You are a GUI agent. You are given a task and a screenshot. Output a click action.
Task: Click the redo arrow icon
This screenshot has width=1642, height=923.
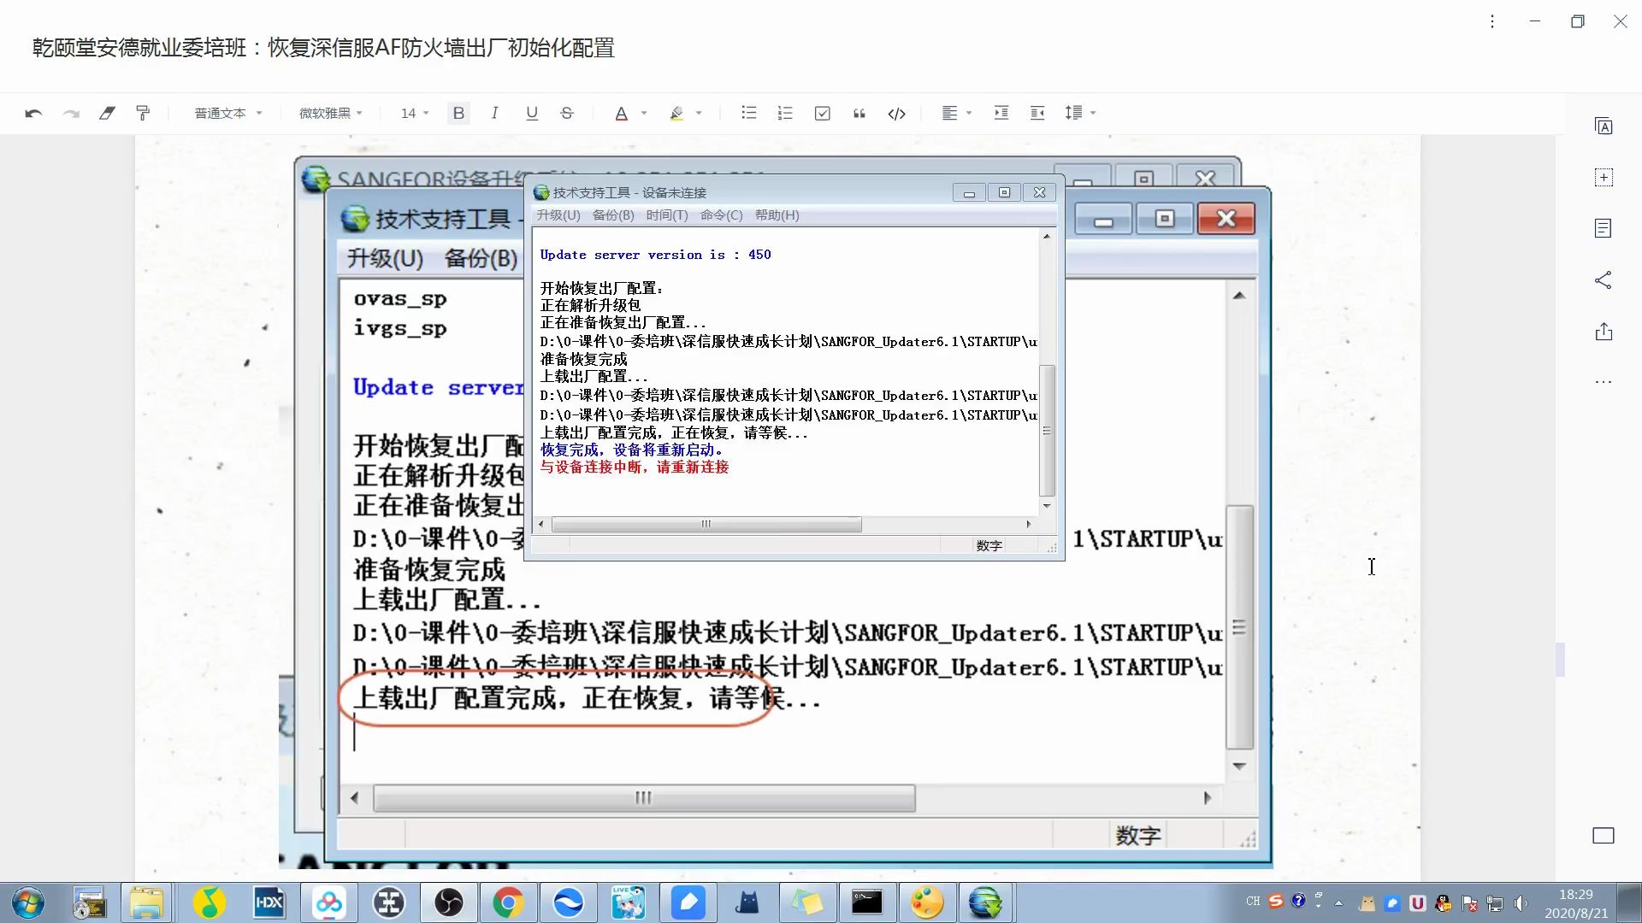[x=71, y=113]
